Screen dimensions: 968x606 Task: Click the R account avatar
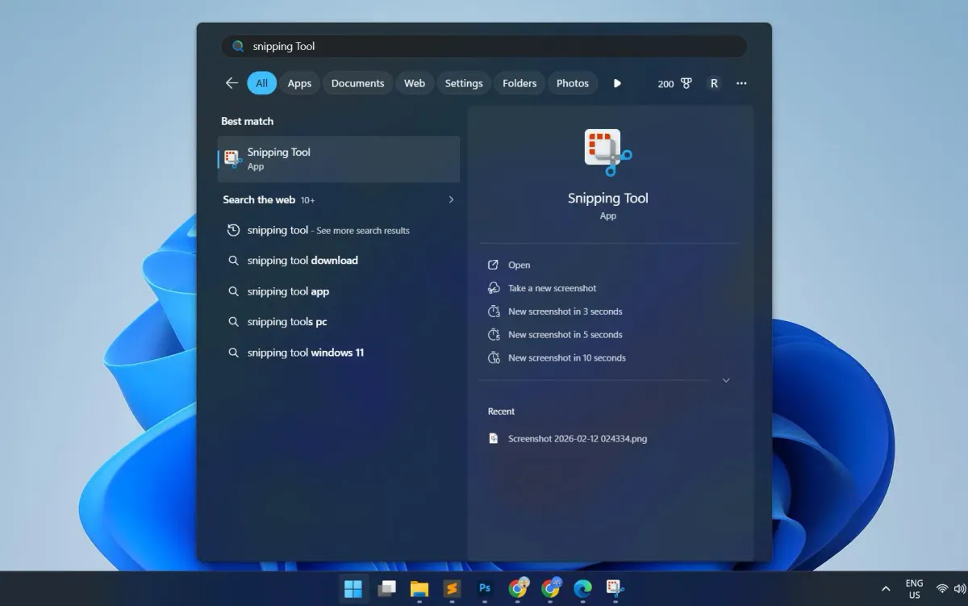(714, 83)
